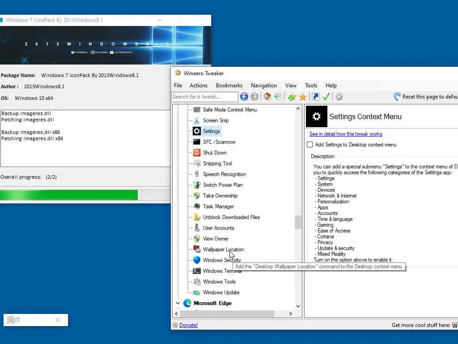This screenshot has width=458, height=344.
Task: Click the Windows Terminal icon
Action: pyautogui.click(x=197, y=271)
